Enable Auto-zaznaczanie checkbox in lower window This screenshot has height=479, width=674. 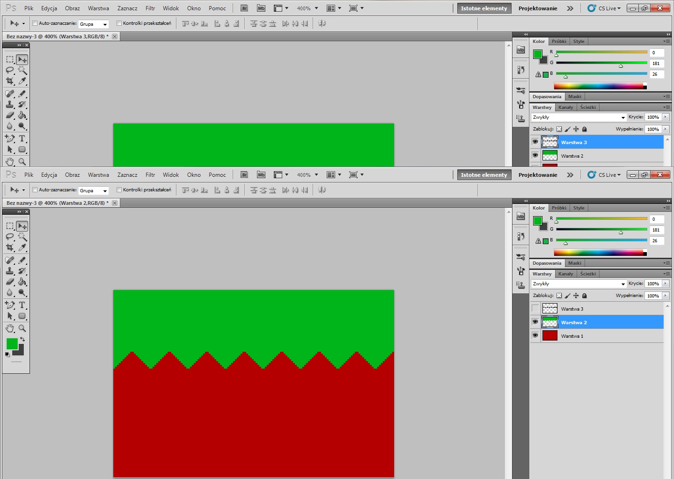35,190
